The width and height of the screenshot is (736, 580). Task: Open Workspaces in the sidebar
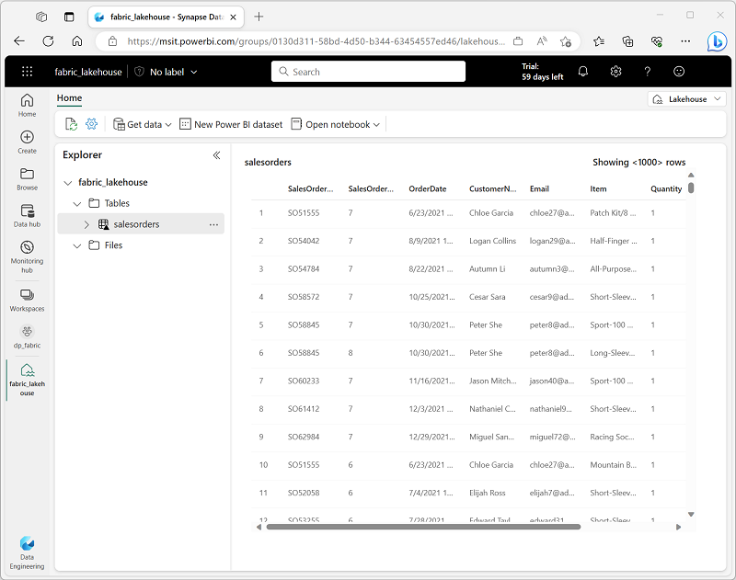point(27,299)
